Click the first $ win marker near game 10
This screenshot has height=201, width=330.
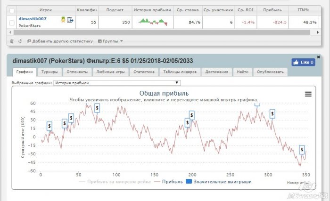tap(49, 126)
